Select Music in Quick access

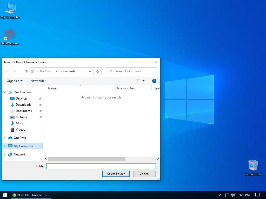click(20, 123)
